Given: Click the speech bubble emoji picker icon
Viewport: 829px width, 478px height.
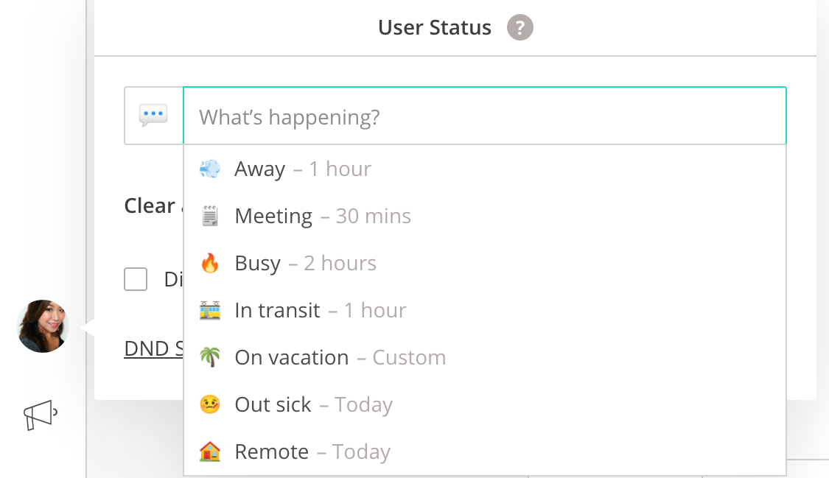Looking at the screenshot, I should click(x=153, y=115).
